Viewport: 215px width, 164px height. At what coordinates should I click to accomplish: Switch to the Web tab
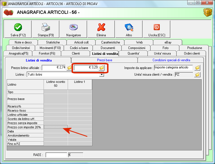pos(139,42)
